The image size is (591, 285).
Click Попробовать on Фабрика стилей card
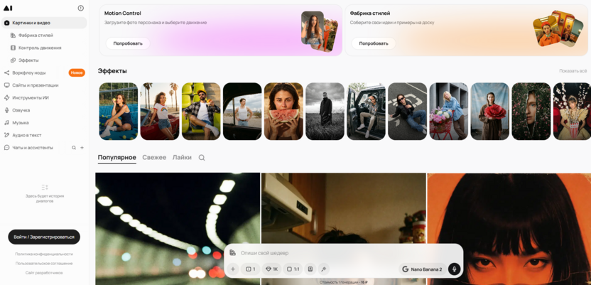[374, 43]
